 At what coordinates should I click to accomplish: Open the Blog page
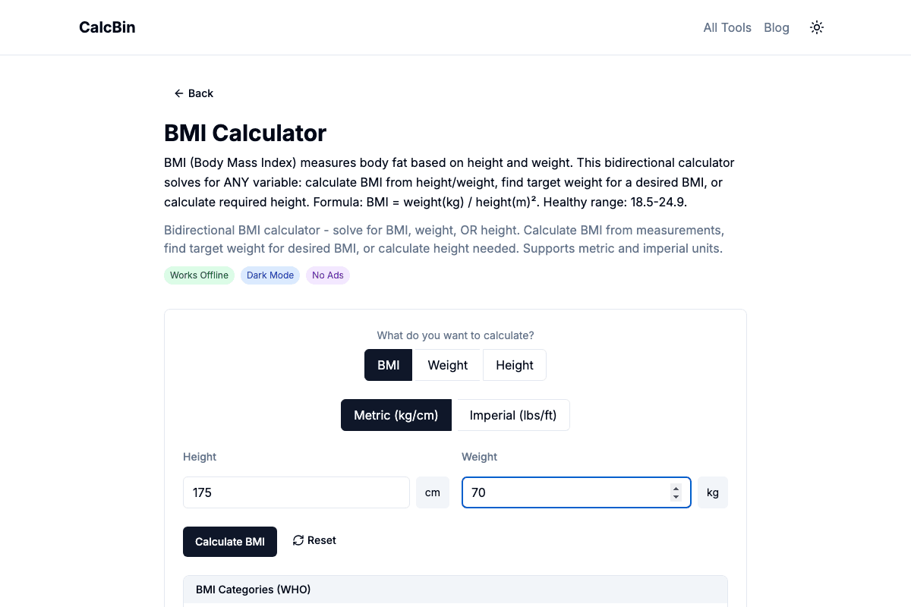(777, 27)
